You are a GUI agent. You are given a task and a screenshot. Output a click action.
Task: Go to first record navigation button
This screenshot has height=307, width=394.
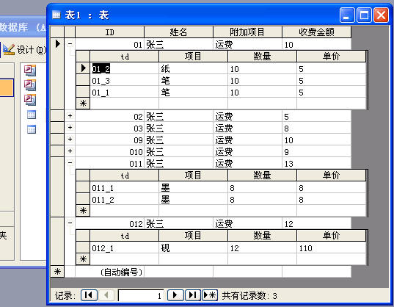coord(89,295)
